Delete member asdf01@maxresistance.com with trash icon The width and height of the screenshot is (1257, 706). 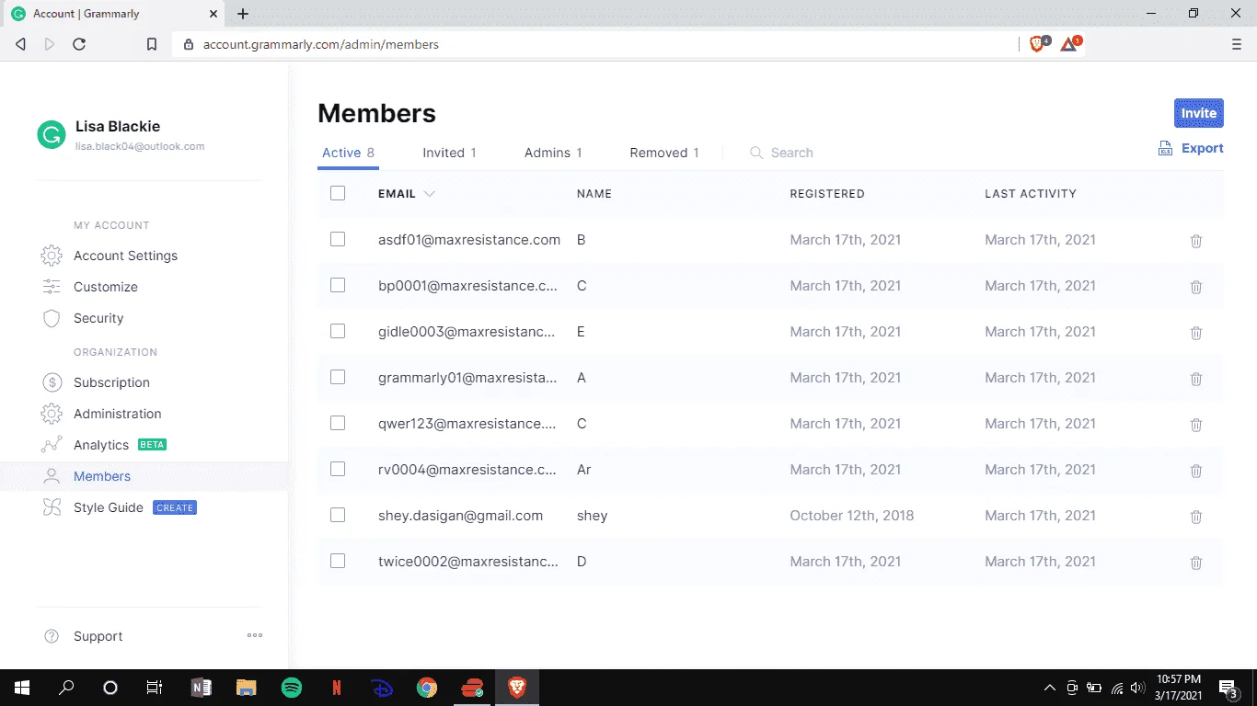pyautogui.click(x=1196, y=241)
